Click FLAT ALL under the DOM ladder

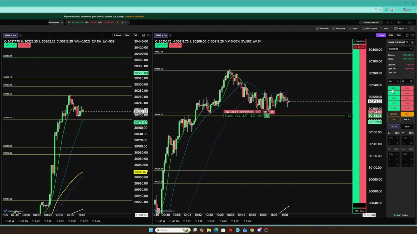(359, 211)
